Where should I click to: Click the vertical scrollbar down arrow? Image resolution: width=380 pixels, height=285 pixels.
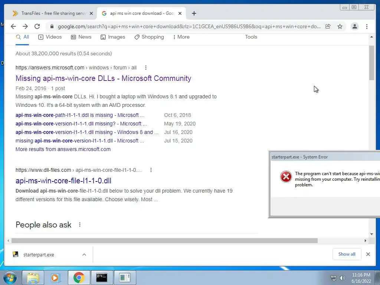click(x=371, y=234)
